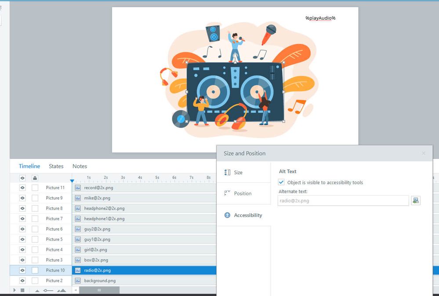Lock Picture 3 using its lock box
The height and width of the screenshot is (296, 439).
click(35, 260)
